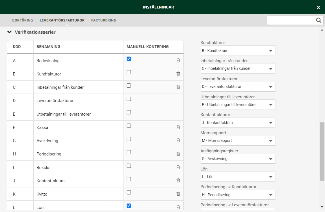Uncheck manual posting for Redovisning
The image size is (325, 212).
[x=129, y=59]
